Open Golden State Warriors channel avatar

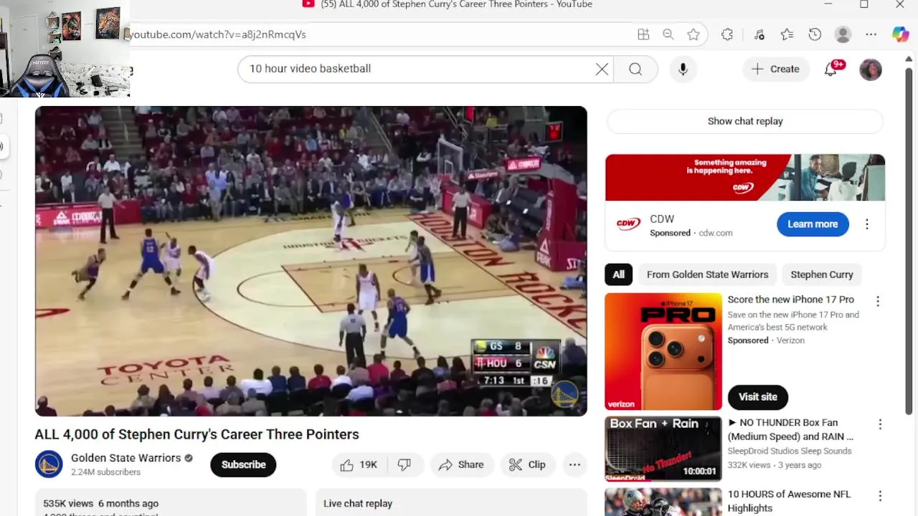pos(49,464)
